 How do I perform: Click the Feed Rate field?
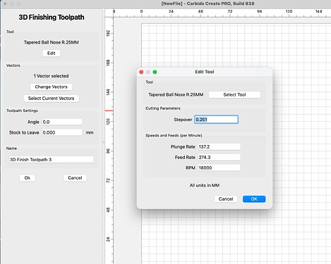pyautogui.click(x=219, y=158)
